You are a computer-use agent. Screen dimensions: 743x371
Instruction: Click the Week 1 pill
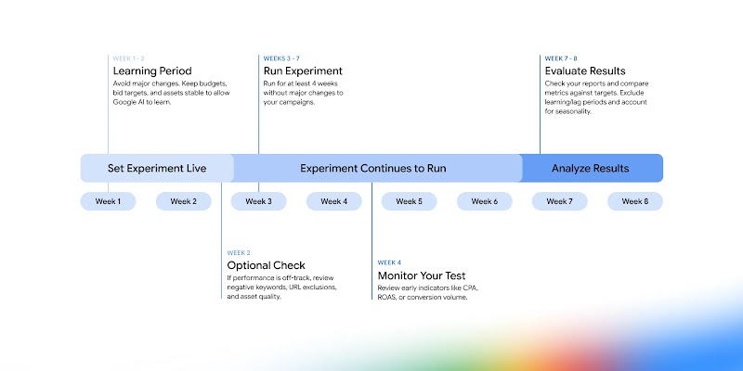point(108,201)
